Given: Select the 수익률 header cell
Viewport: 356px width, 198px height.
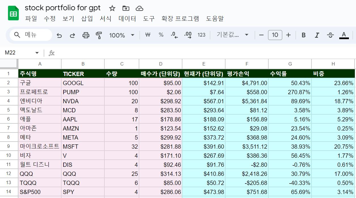Looking at the screenshot, I should pos(290,74).
